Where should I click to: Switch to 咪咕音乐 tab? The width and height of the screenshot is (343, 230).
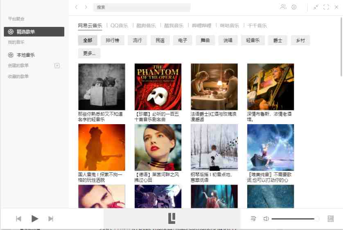tap(229, 26)
